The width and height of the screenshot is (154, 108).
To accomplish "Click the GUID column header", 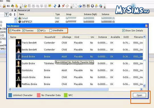I will 126,37.
